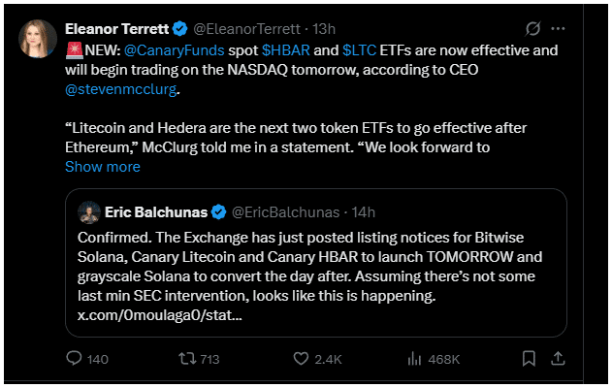This screenshot has width=612, height=388.
Task: Click Eric Balchunas's verified badge
Action: coord(219,211)
